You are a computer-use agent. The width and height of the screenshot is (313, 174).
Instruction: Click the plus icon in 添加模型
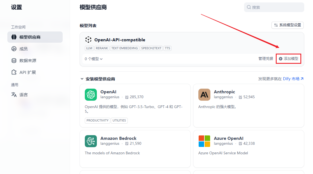point(280,59)
